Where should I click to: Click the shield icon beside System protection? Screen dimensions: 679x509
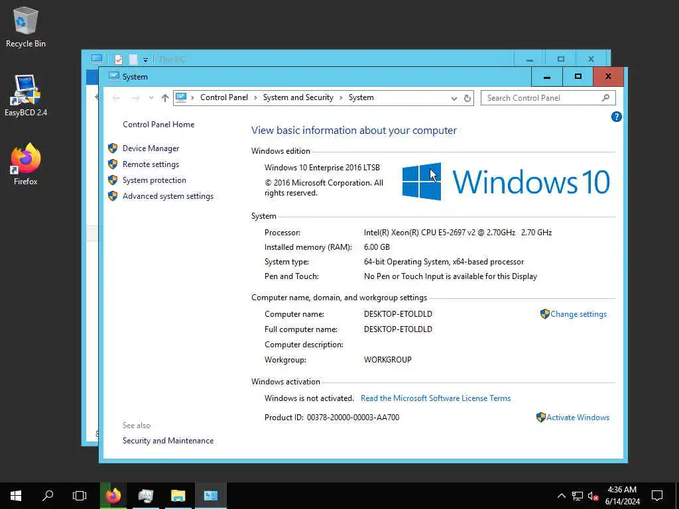click(x=113, y=180)
